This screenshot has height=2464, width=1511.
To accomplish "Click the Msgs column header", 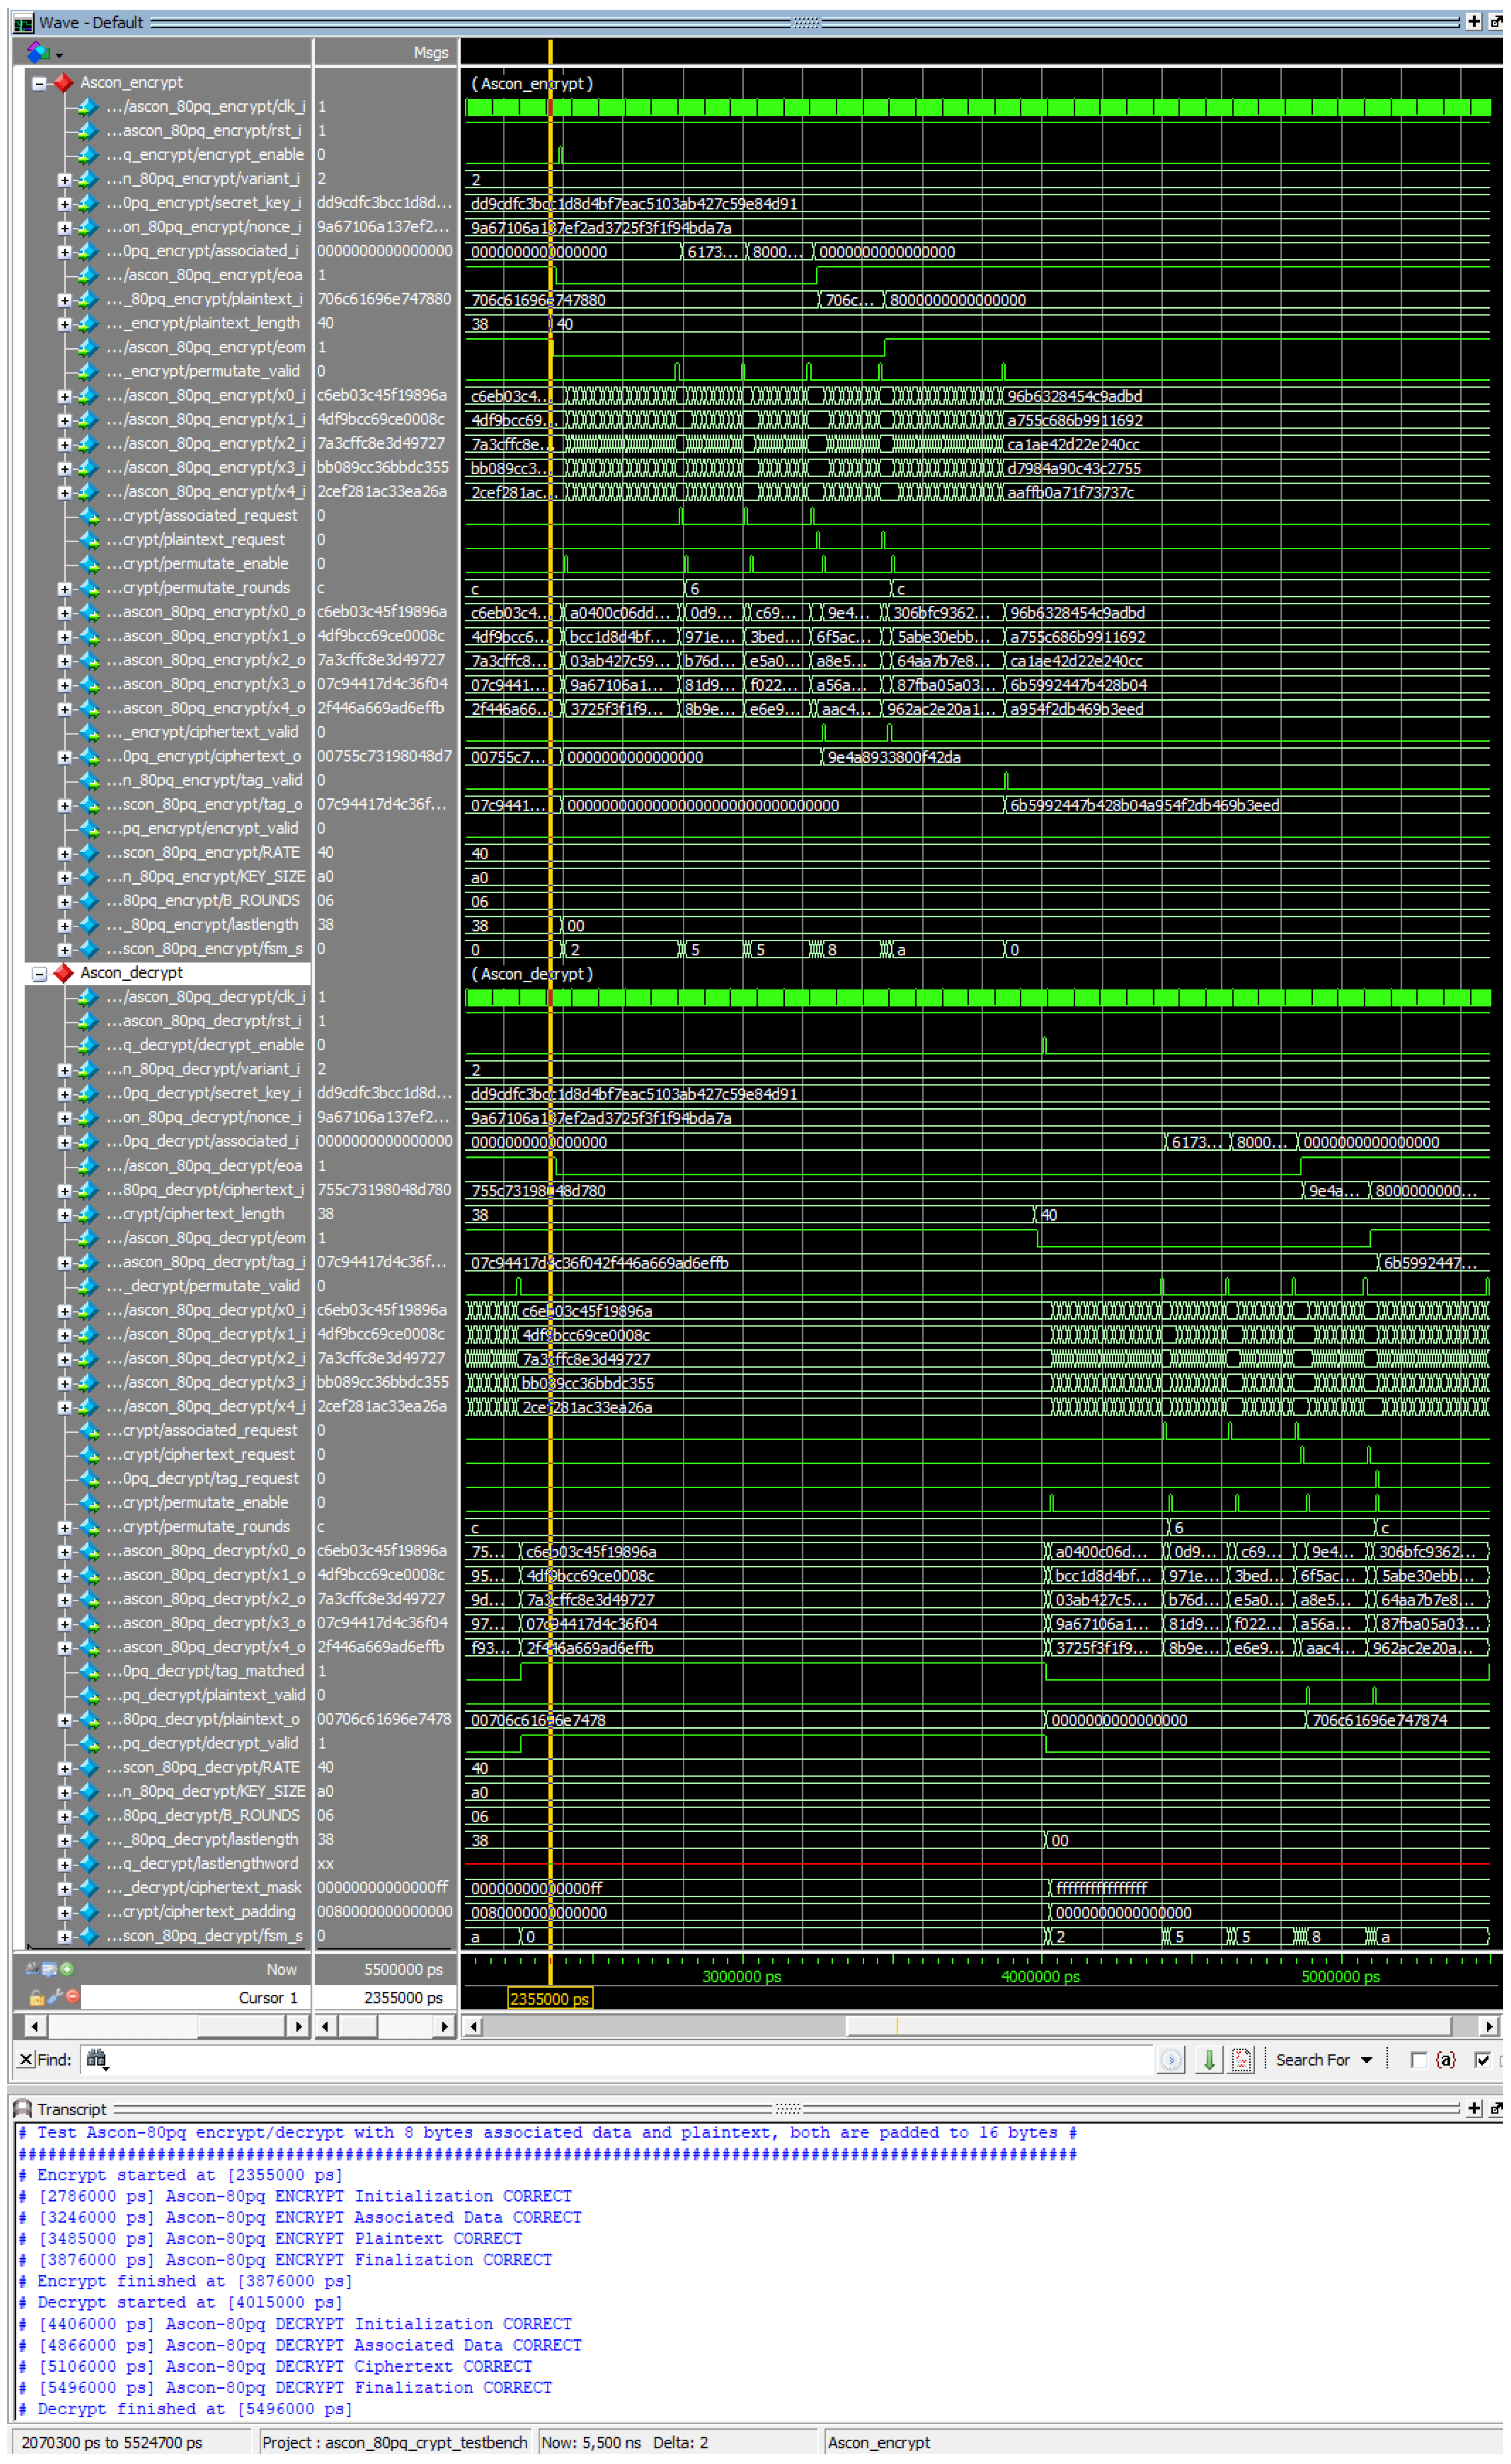I will coord(430,53).
